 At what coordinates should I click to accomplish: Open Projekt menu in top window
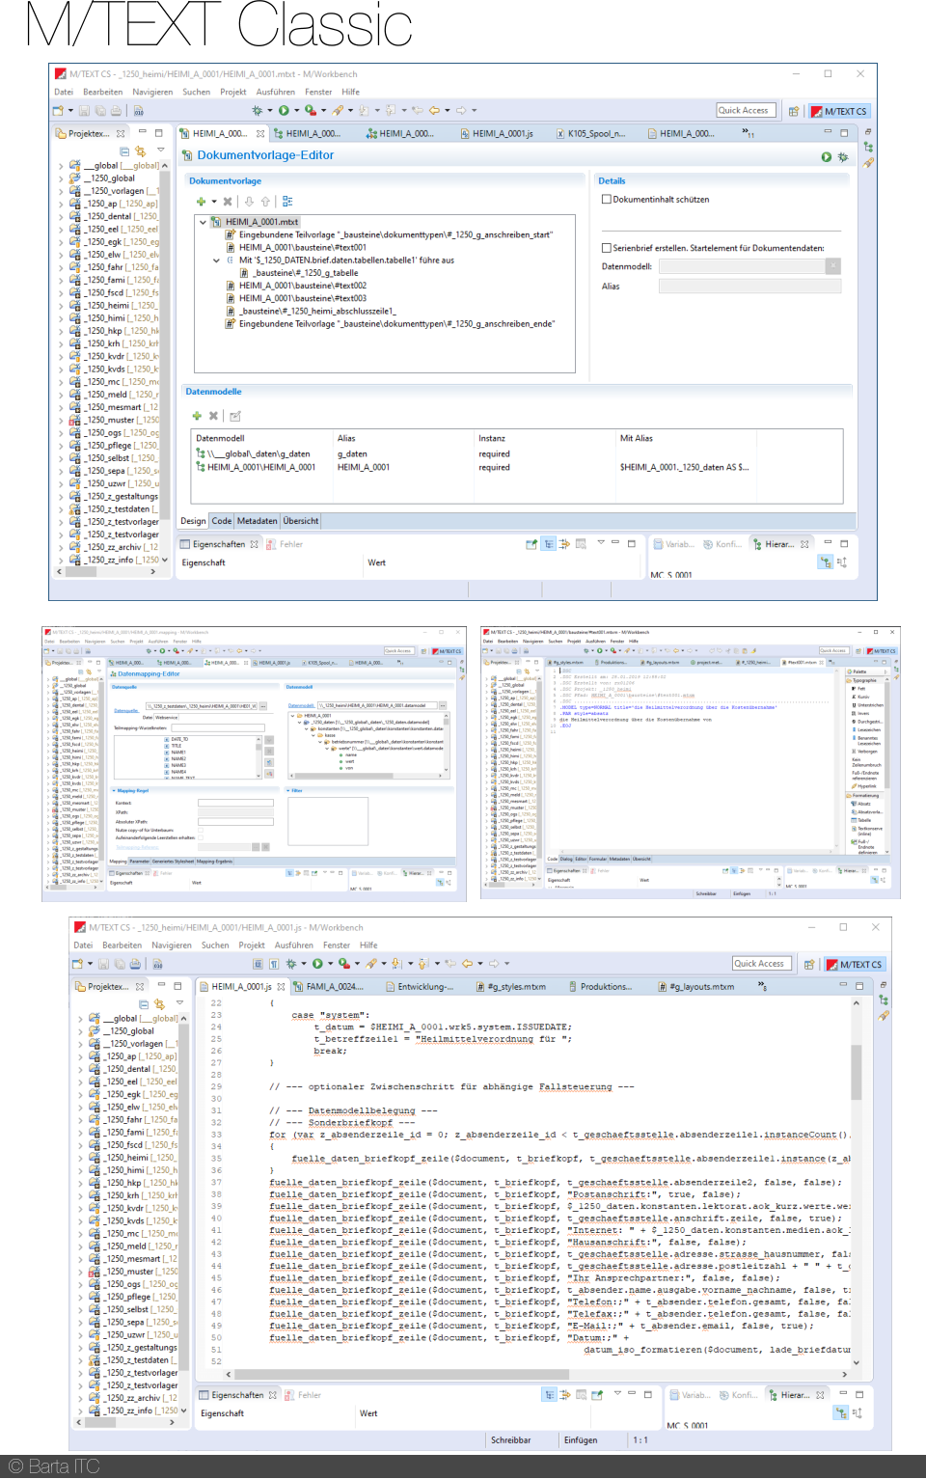(x=233, y=93)
